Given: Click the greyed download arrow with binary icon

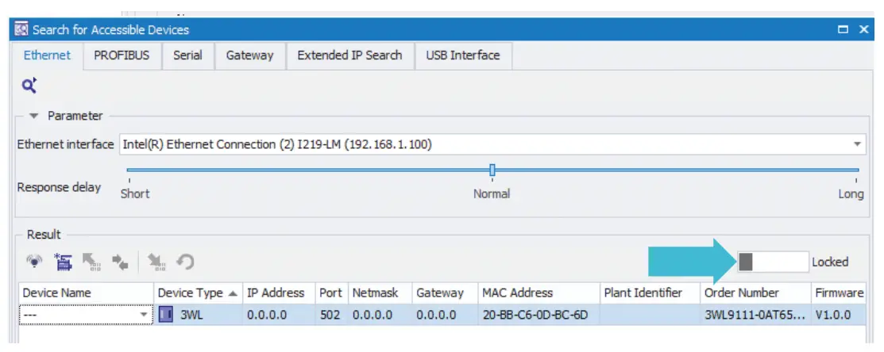Looking at the screenshot, I should (x=156, y=262).
